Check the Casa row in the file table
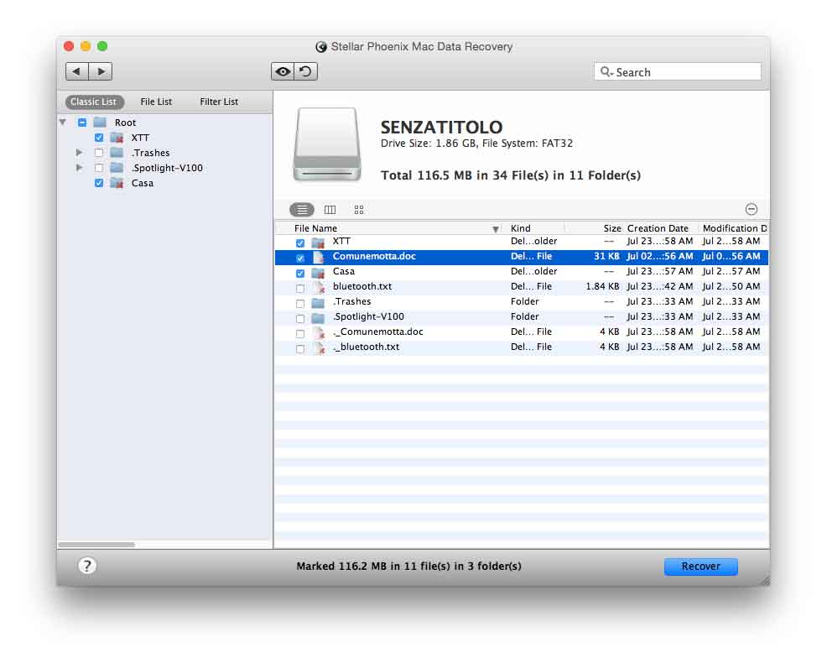The image size is (827, 663). tap(300, 274)
